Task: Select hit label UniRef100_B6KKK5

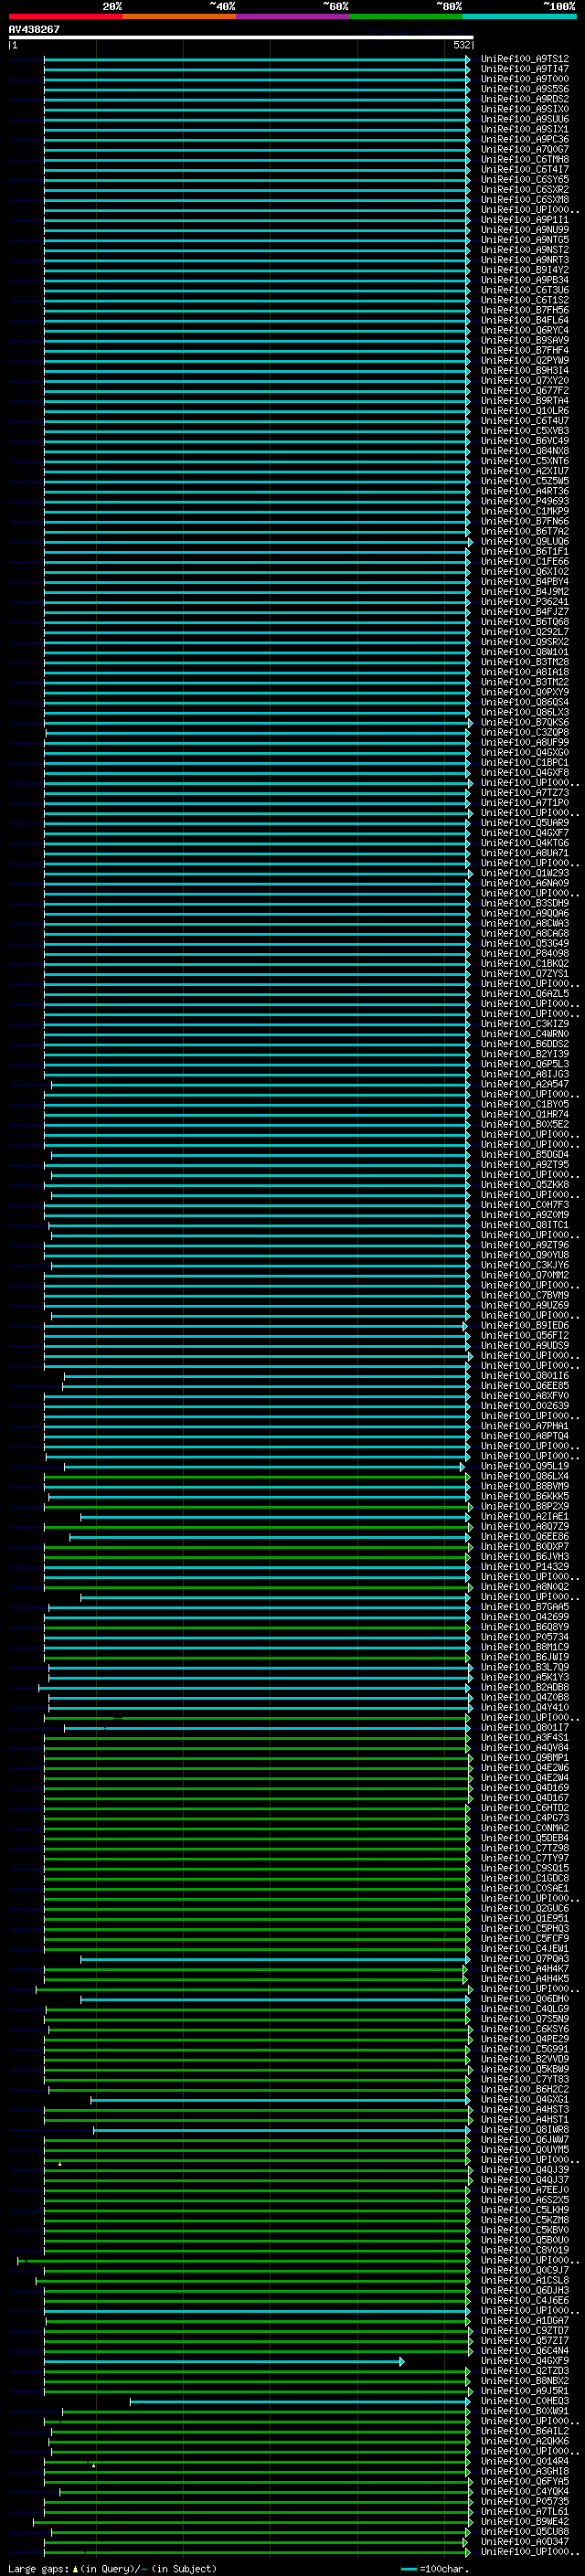Action: (x=524, y=1496)
